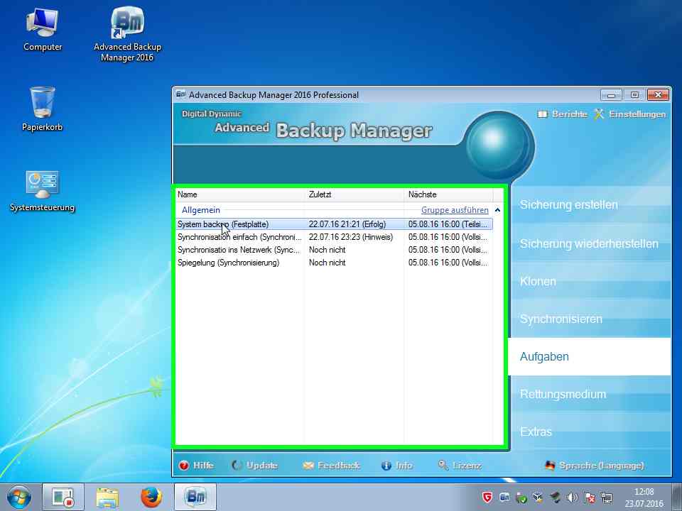This screenshot has width=682, height=511.
Task: Select Synchronisatio ins Netzwerk task row
Action: (334, 250)
